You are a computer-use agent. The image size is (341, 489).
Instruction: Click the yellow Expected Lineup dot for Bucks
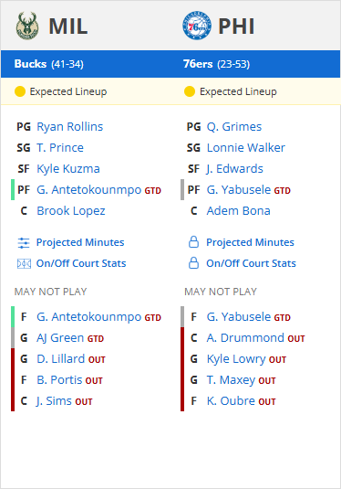20,91
